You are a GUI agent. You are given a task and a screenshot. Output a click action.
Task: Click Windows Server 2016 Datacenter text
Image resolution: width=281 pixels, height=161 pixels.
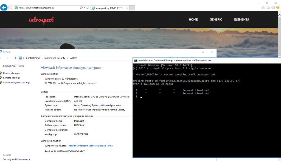point(61,78)
